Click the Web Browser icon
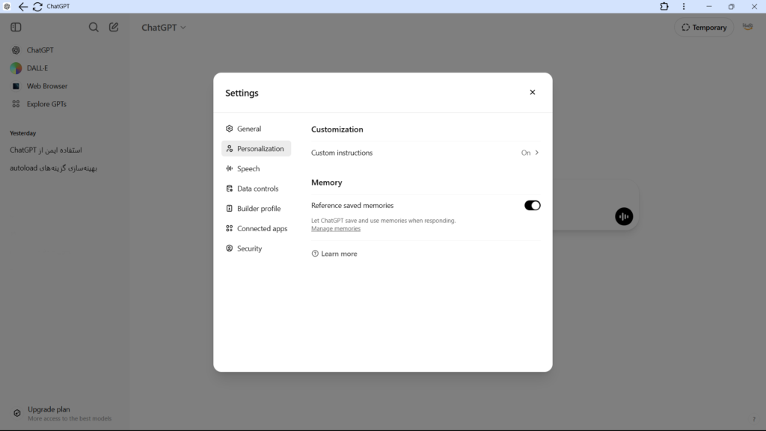Screen dimensions: 766x431 (16, 86)
